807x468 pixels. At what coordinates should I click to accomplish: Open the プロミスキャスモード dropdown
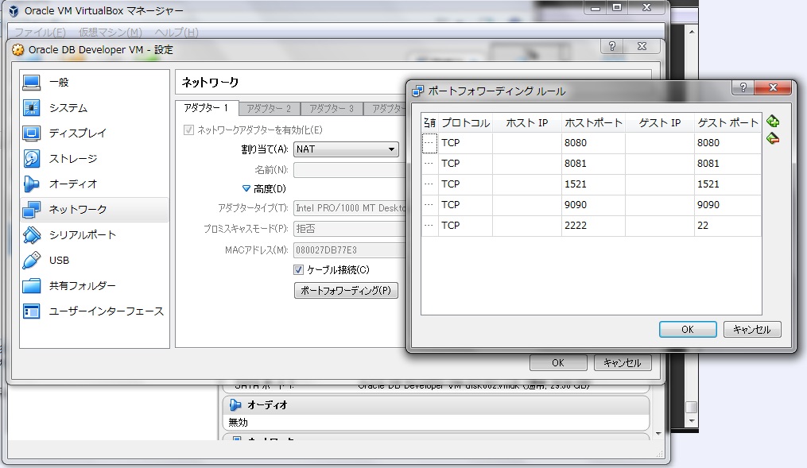pyautogui.click(x=350, y=228)
